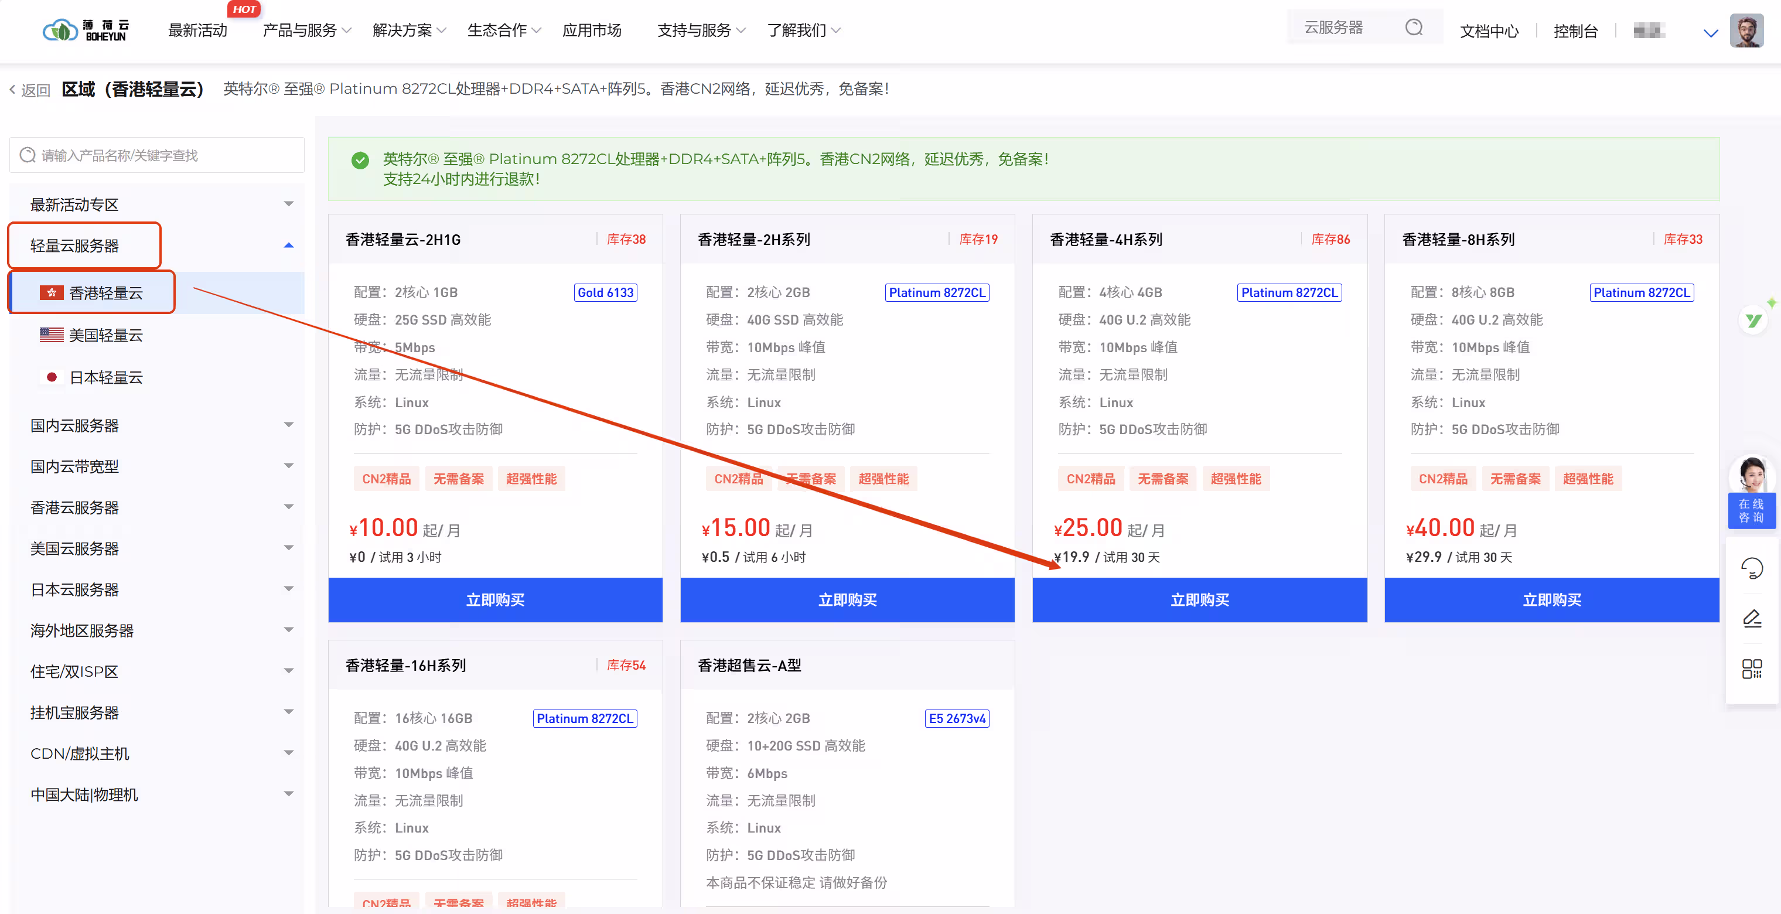This screenshot has width=1781, height=914.
Task: Expand 海外地区服务器 category
Action: click(x=157, y=630)
